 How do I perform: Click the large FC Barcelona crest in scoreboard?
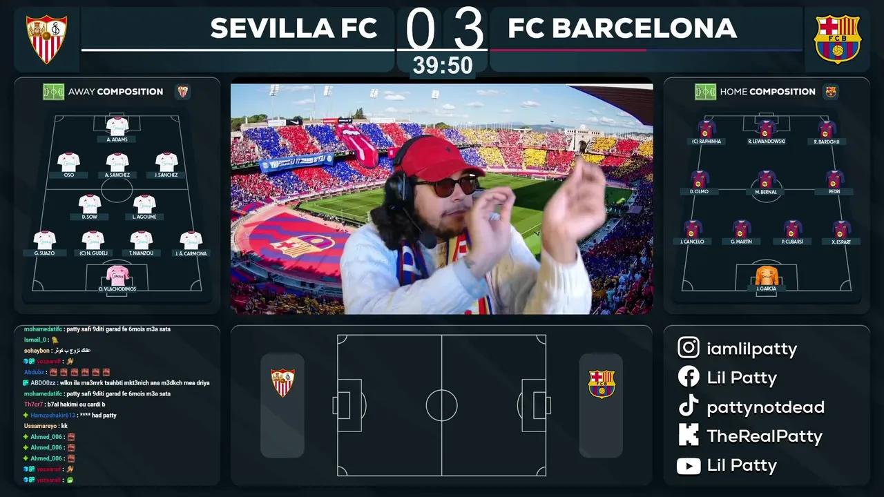click(837, 40)
